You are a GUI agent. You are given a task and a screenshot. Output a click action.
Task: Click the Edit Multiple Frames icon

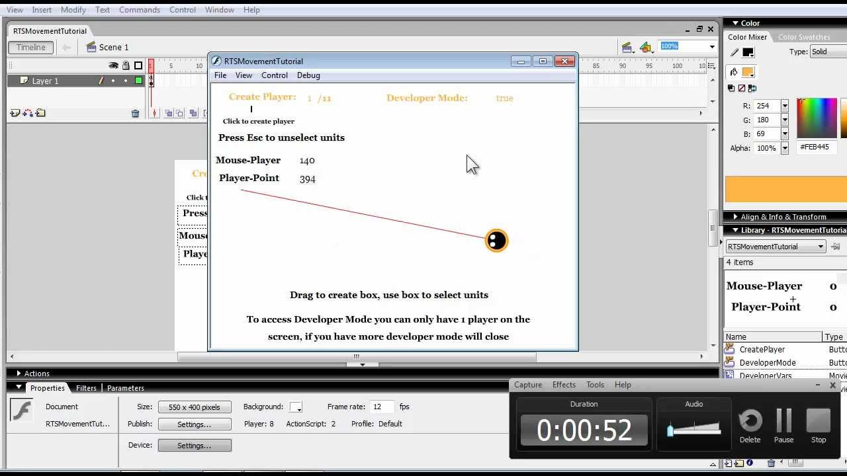coord(194,114)
